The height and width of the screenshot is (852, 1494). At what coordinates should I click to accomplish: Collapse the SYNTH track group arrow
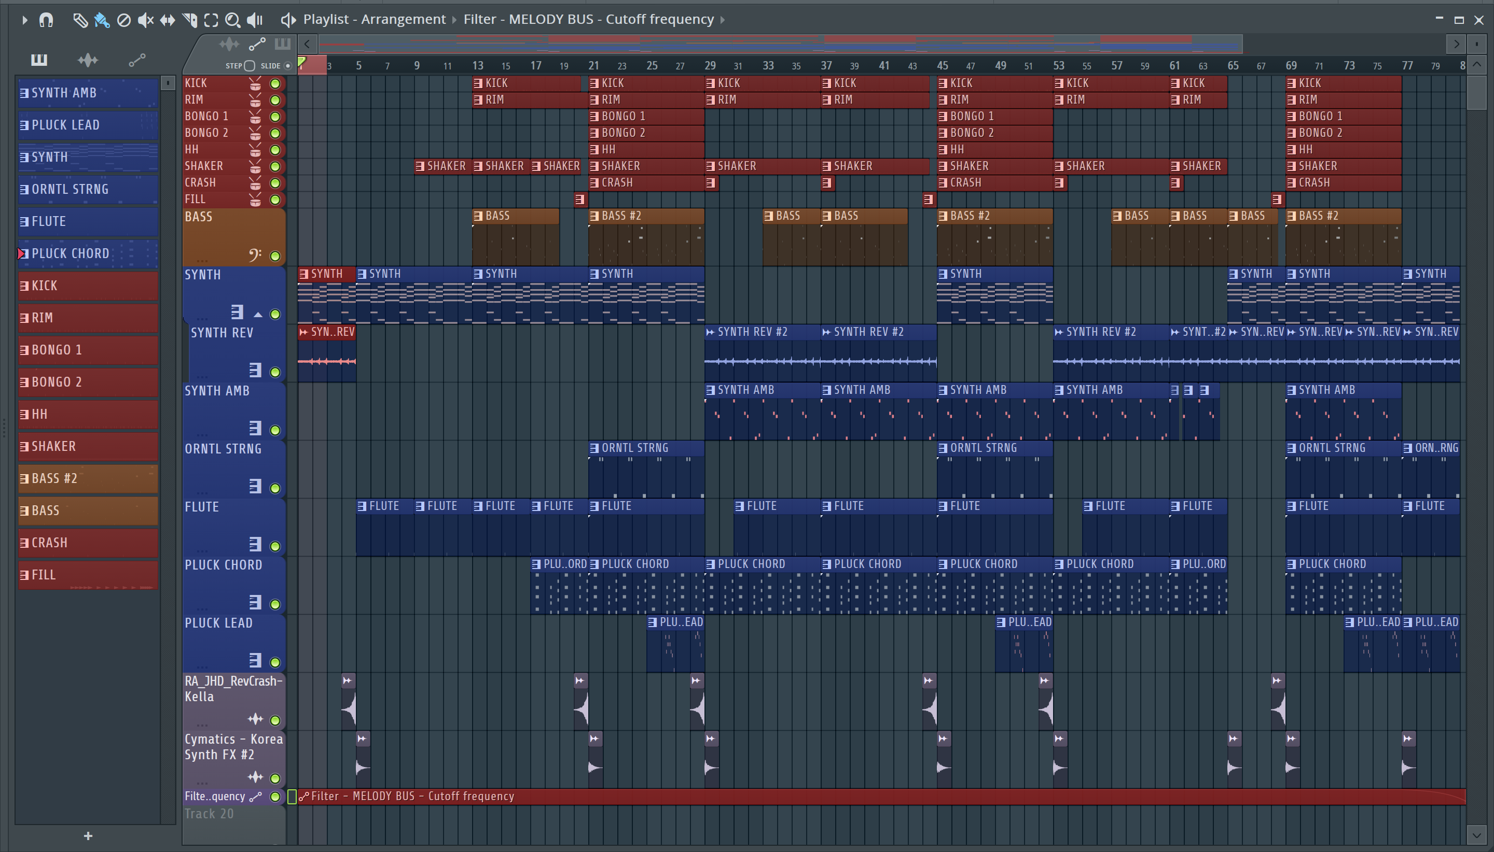pyautogui.click(x=258, y=314)
